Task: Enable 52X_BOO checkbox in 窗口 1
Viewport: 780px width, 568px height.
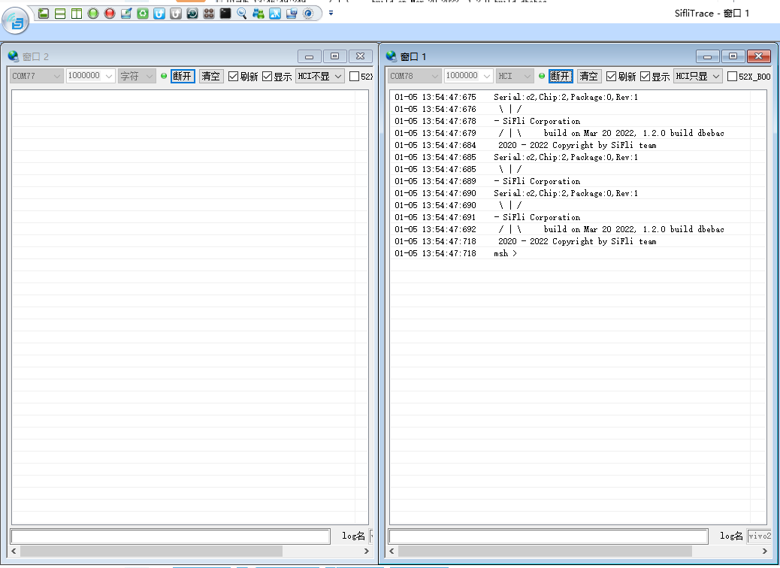Action: [732, 76]
